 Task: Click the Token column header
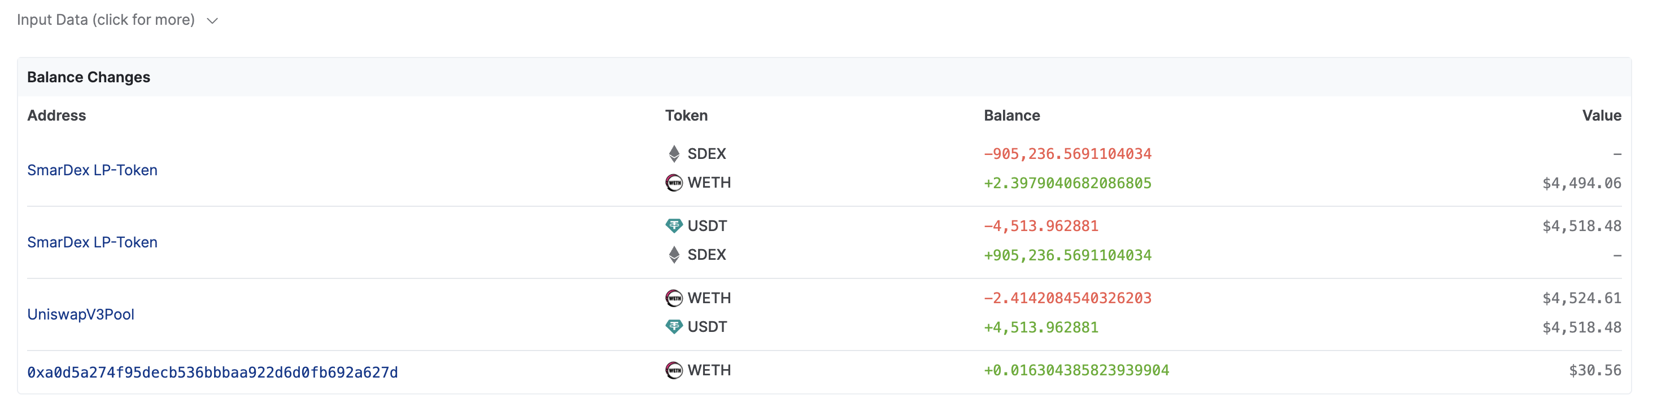(x=686, y=116)
